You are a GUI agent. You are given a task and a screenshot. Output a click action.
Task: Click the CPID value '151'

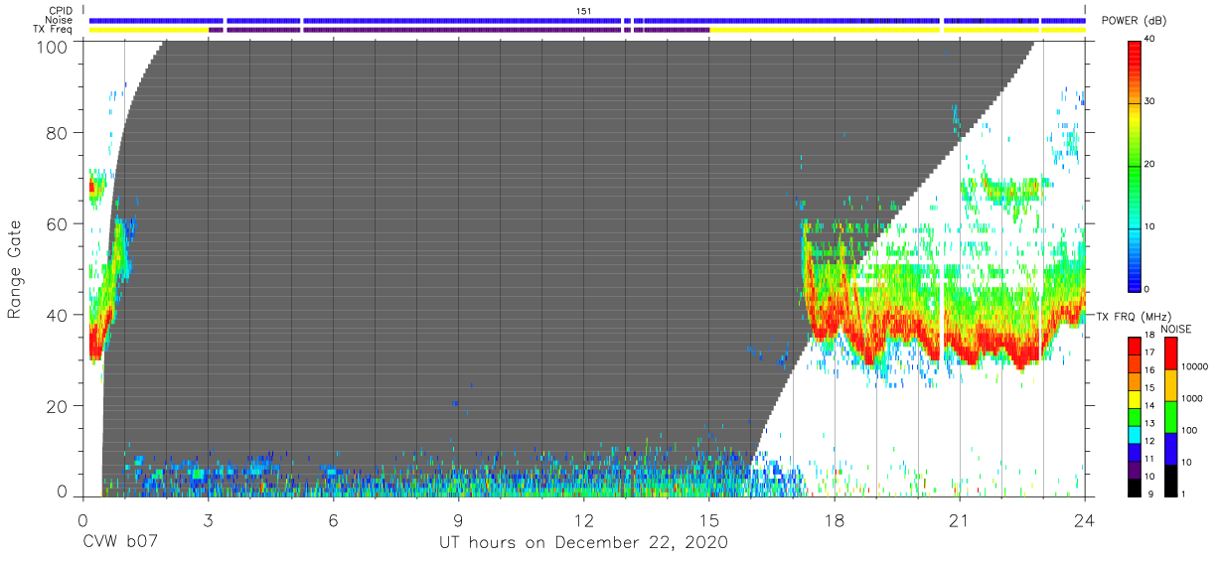click(x=584, y=11)
